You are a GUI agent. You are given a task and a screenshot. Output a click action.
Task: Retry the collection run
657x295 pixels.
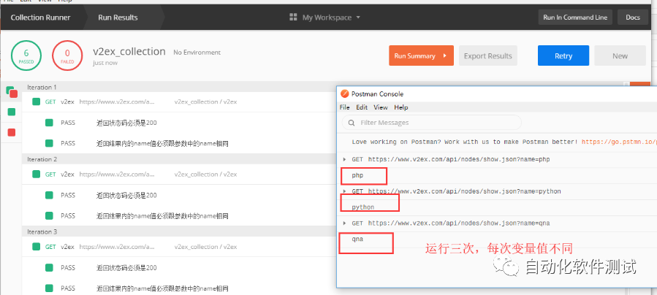563,55
